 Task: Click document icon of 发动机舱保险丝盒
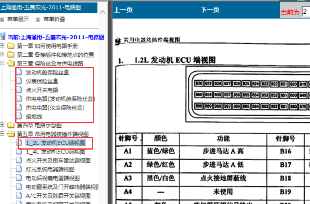coord(19,72)
